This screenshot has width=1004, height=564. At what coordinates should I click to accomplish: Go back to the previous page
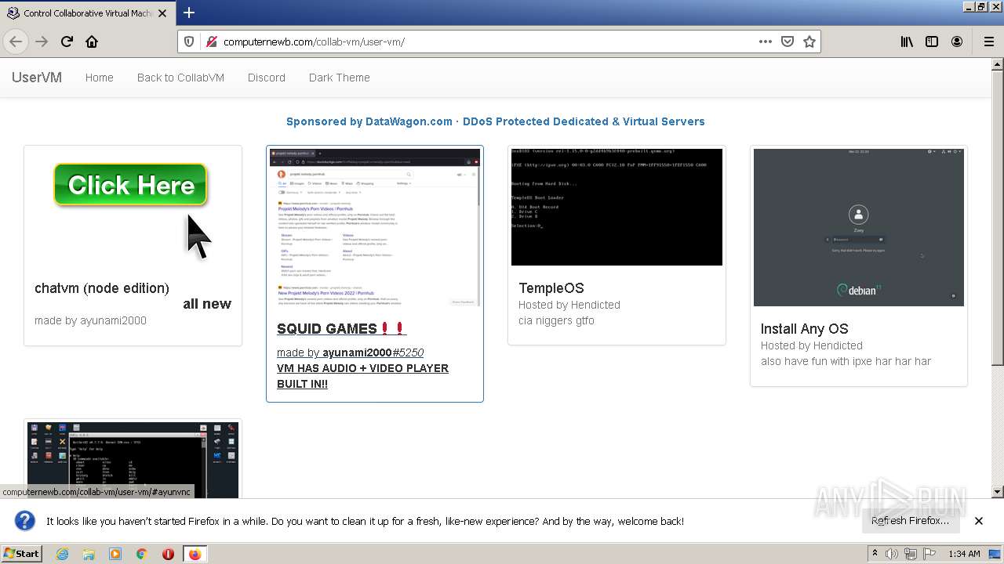16,42
